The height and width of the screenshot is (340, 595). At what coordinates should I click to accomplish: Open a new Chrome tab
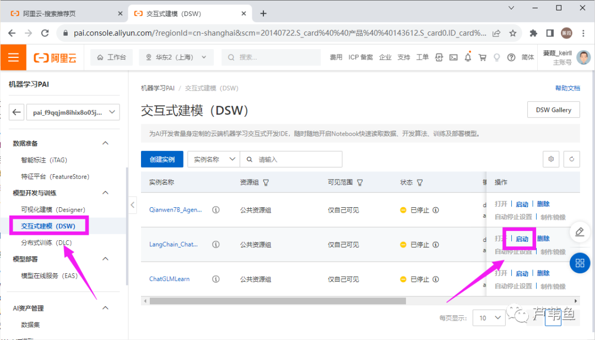tap(263, 14)
